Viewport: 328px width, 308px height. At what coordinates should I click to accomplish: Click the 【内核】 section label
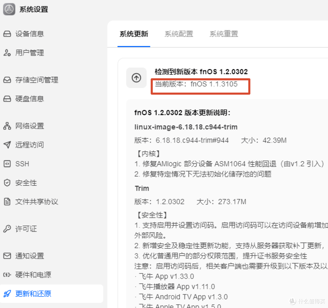(x=149, y=154)
